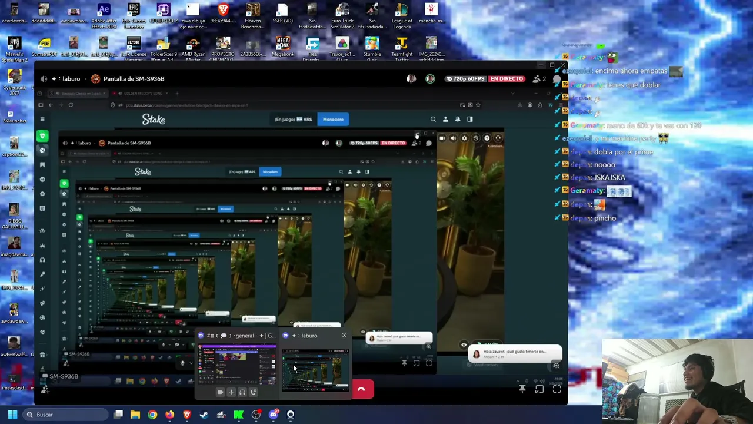Open Brave browser from the taskbar
This screenshot has height=424, width=753.
click(x=187, y=415)
